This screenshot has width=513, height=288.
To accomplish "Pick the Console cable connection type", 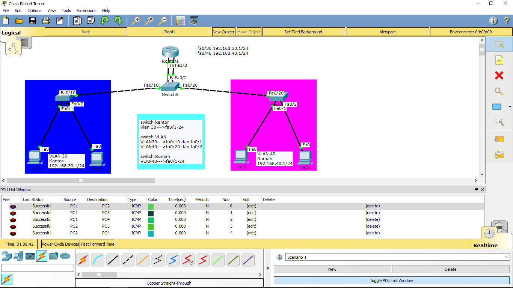I will click(98, 260).
